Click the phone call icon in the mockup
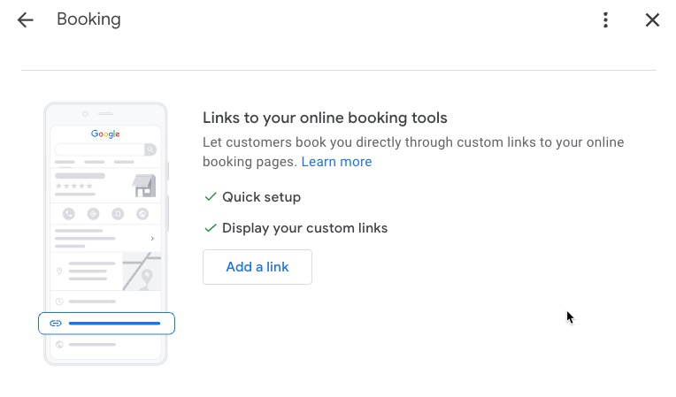The width and height of the screenshot is (676, 397). [x=69, y=214]
